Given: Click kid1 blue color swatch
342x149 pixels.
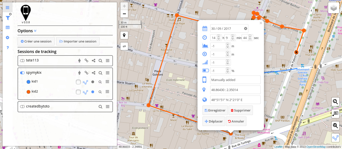Looking at the screenshot, I should click(28, 82).
